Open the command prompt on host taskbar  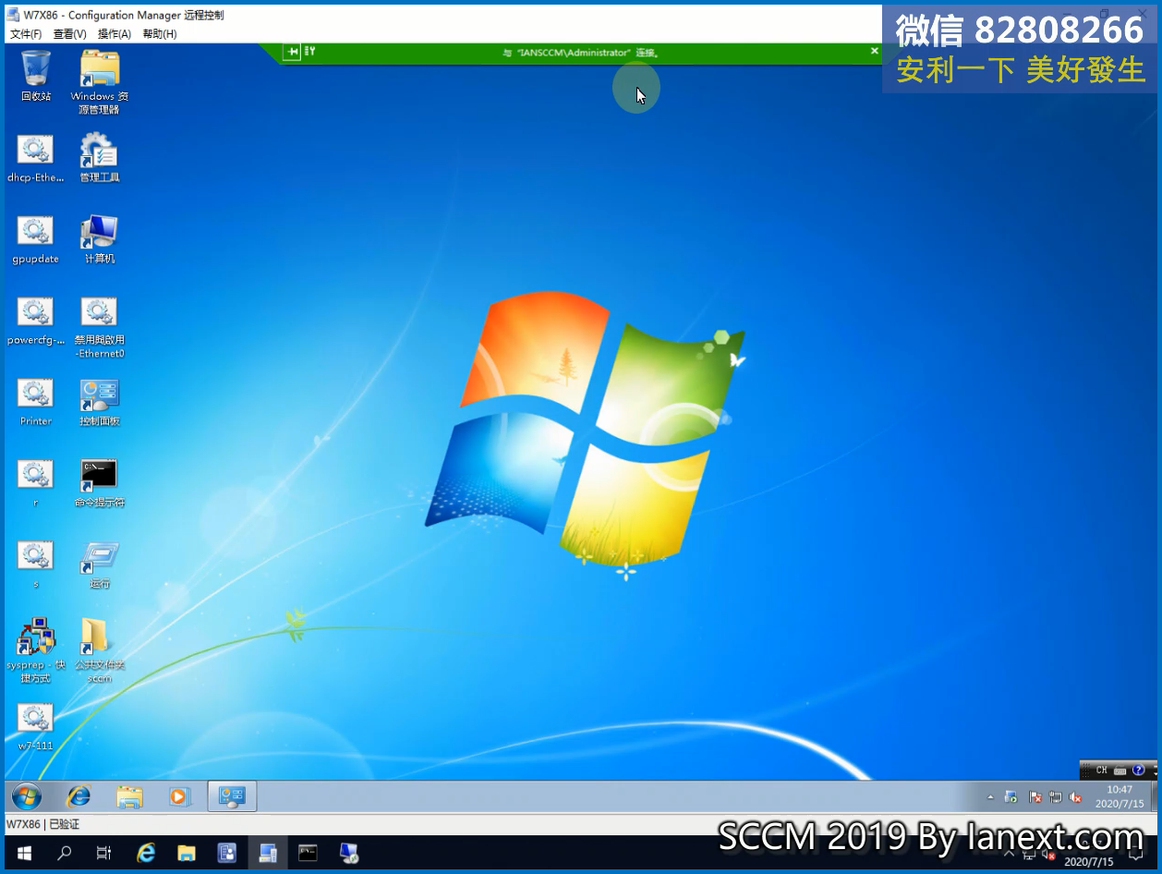(308, 854)
